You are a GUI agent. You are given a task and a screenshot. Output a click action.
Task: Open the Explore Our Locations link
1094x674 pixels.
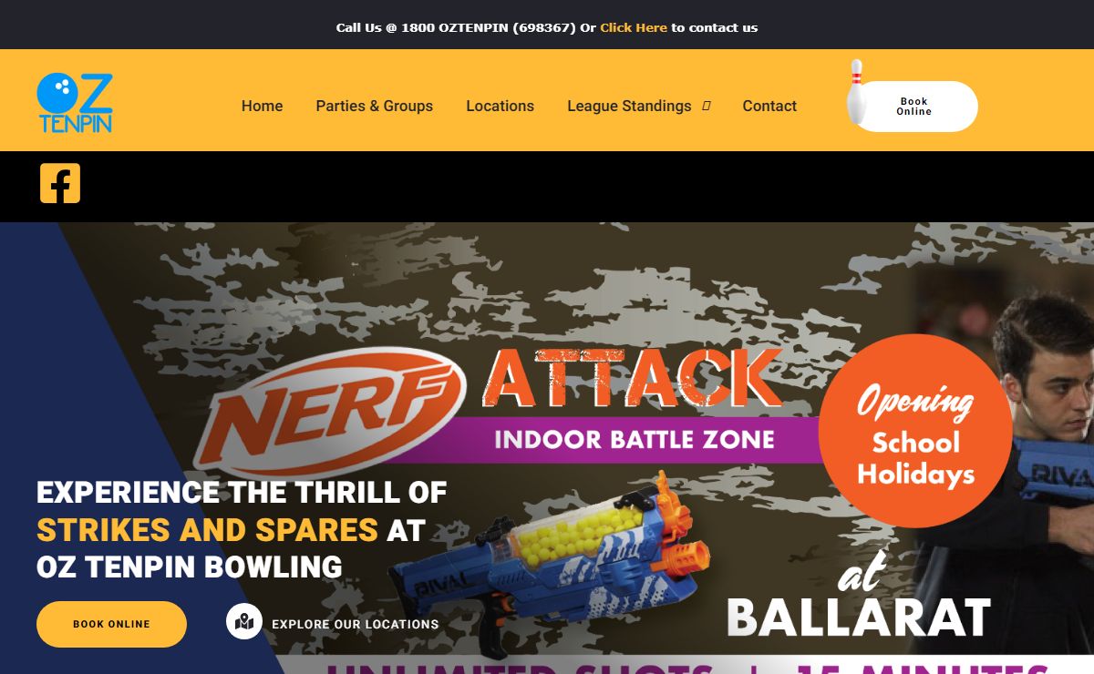(355, 624)
